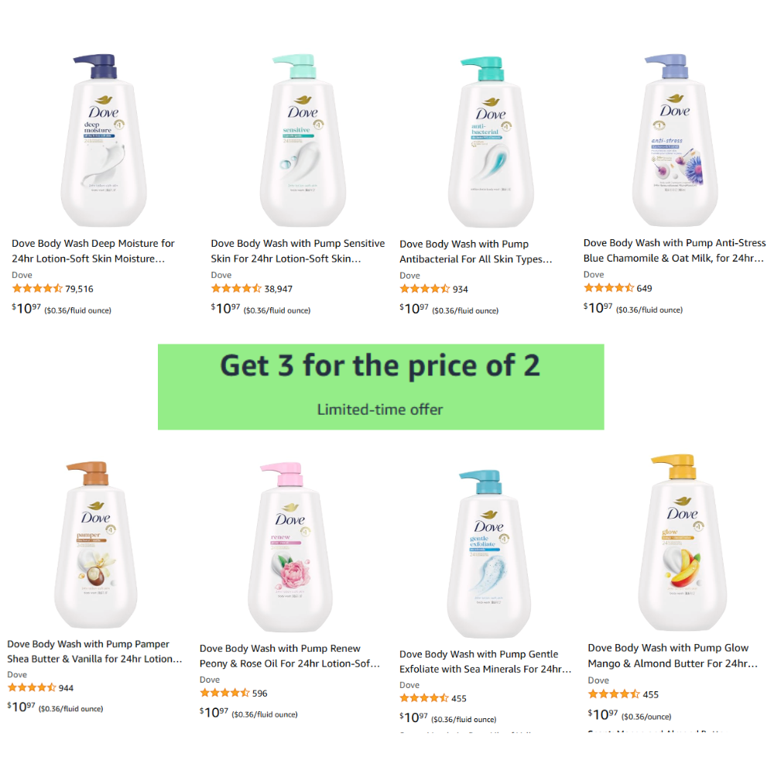This screenshot has width=774, height=774.
Task: View the 38,947 reviews for Sensitive Skin
Action: point(278,289)
